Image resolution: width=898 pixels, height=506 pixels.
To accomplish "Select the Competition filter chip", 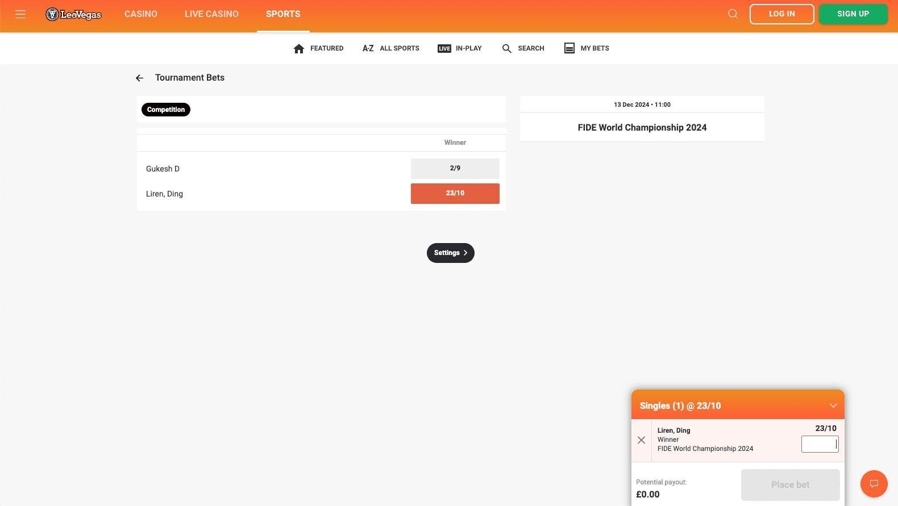I will 166,110.
